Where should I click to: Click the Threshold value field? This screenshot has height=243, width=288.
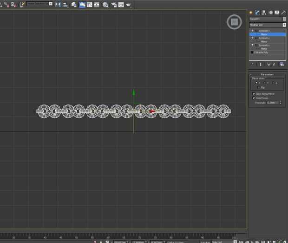click(273, 103)
